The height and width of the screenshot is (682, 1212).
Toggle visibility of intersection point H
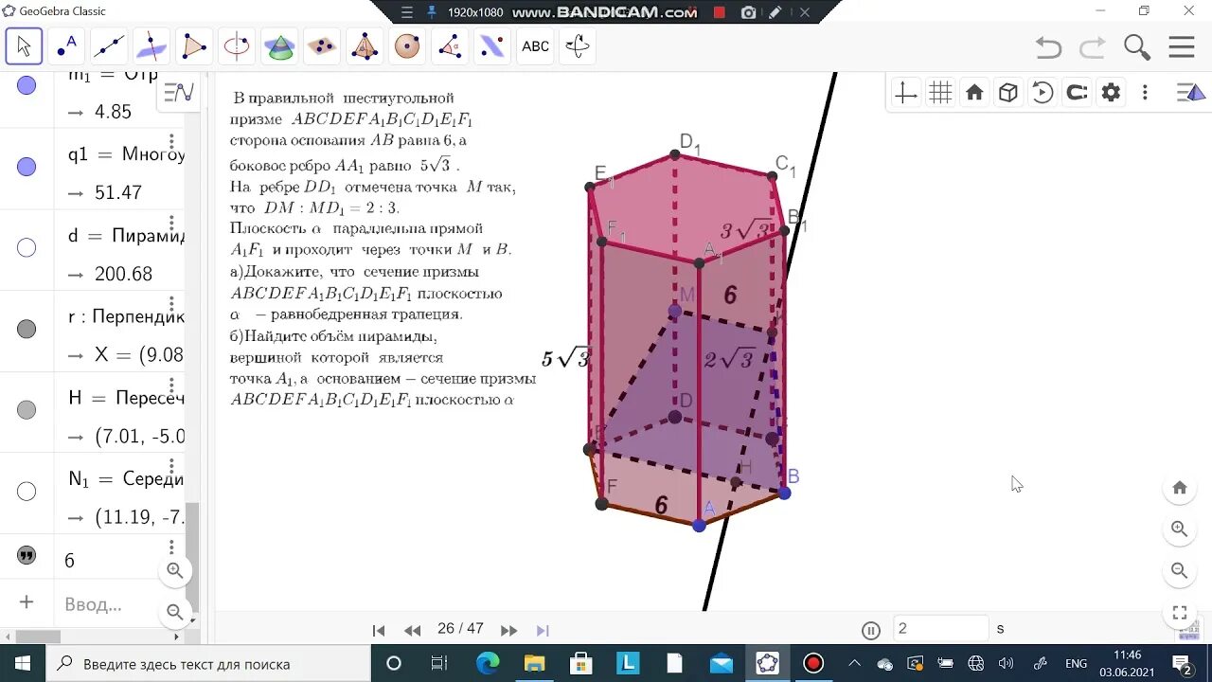27,410
